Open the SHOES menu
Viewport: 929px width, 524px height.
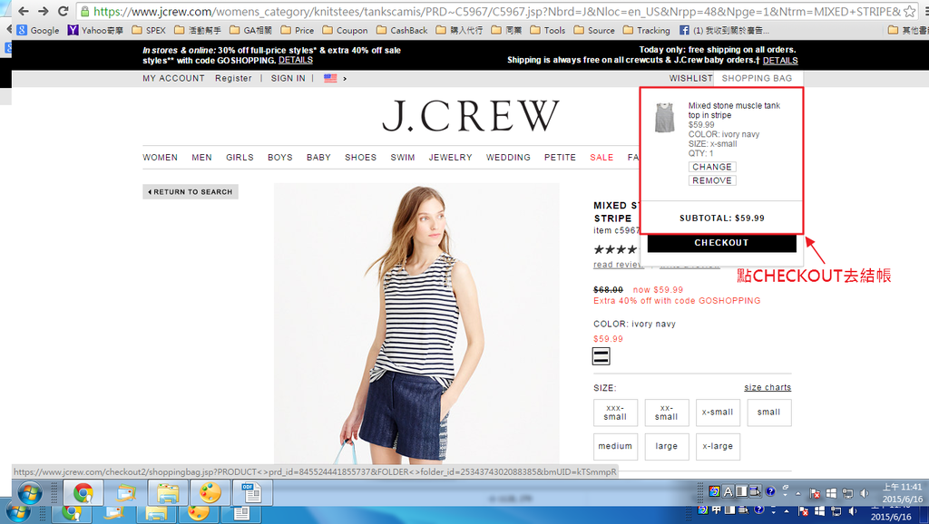tap(361, 158)
